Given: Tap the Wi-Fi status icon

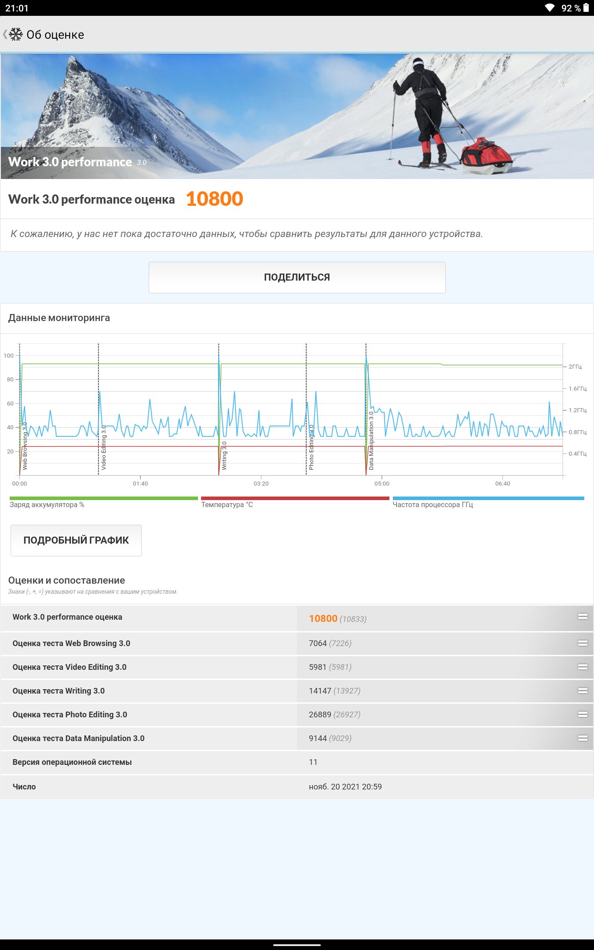Looking at the screenshot, I should (x=550, y=8).
